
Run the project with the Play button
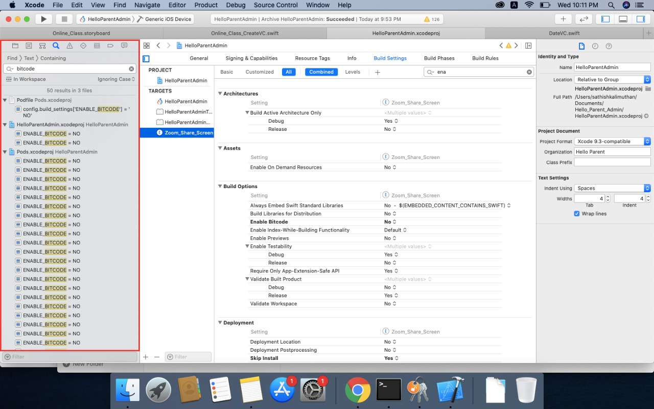pos(44,19)
